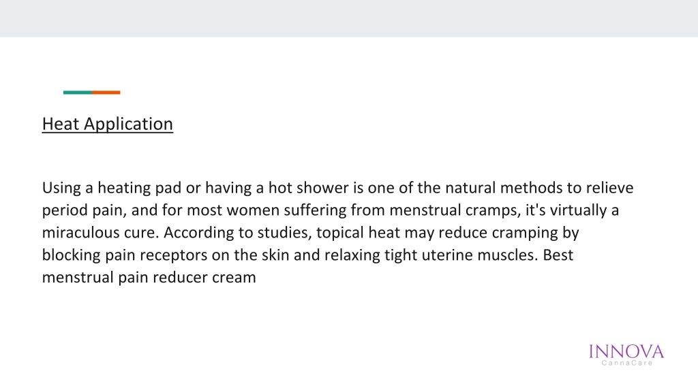Click the teal accent line segment

78,93
